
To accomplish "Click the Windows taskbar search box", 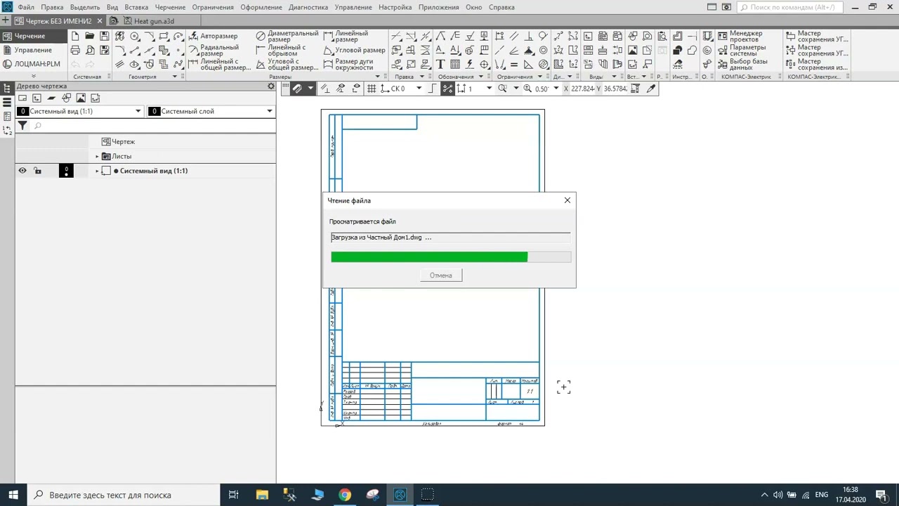I will [123, 495].
